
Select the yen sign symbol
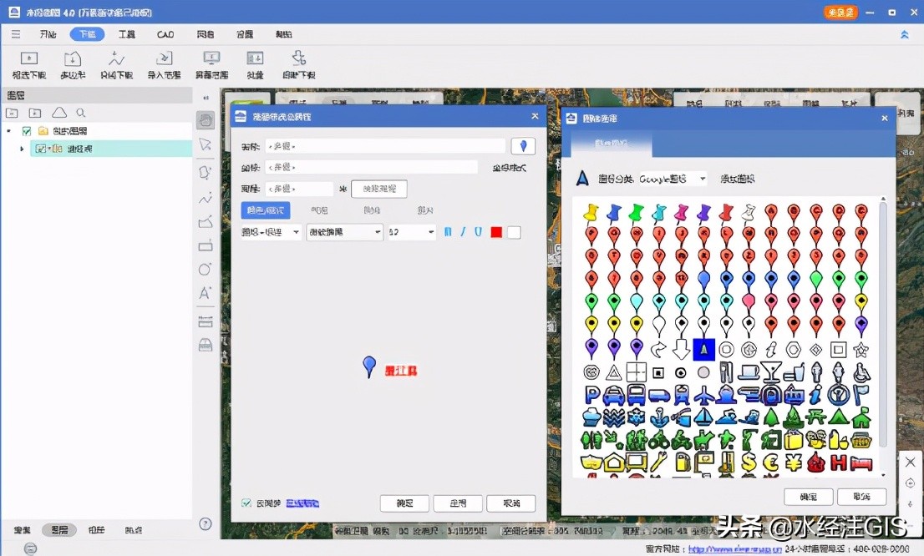pyautogui.click(x=793, y=462)
